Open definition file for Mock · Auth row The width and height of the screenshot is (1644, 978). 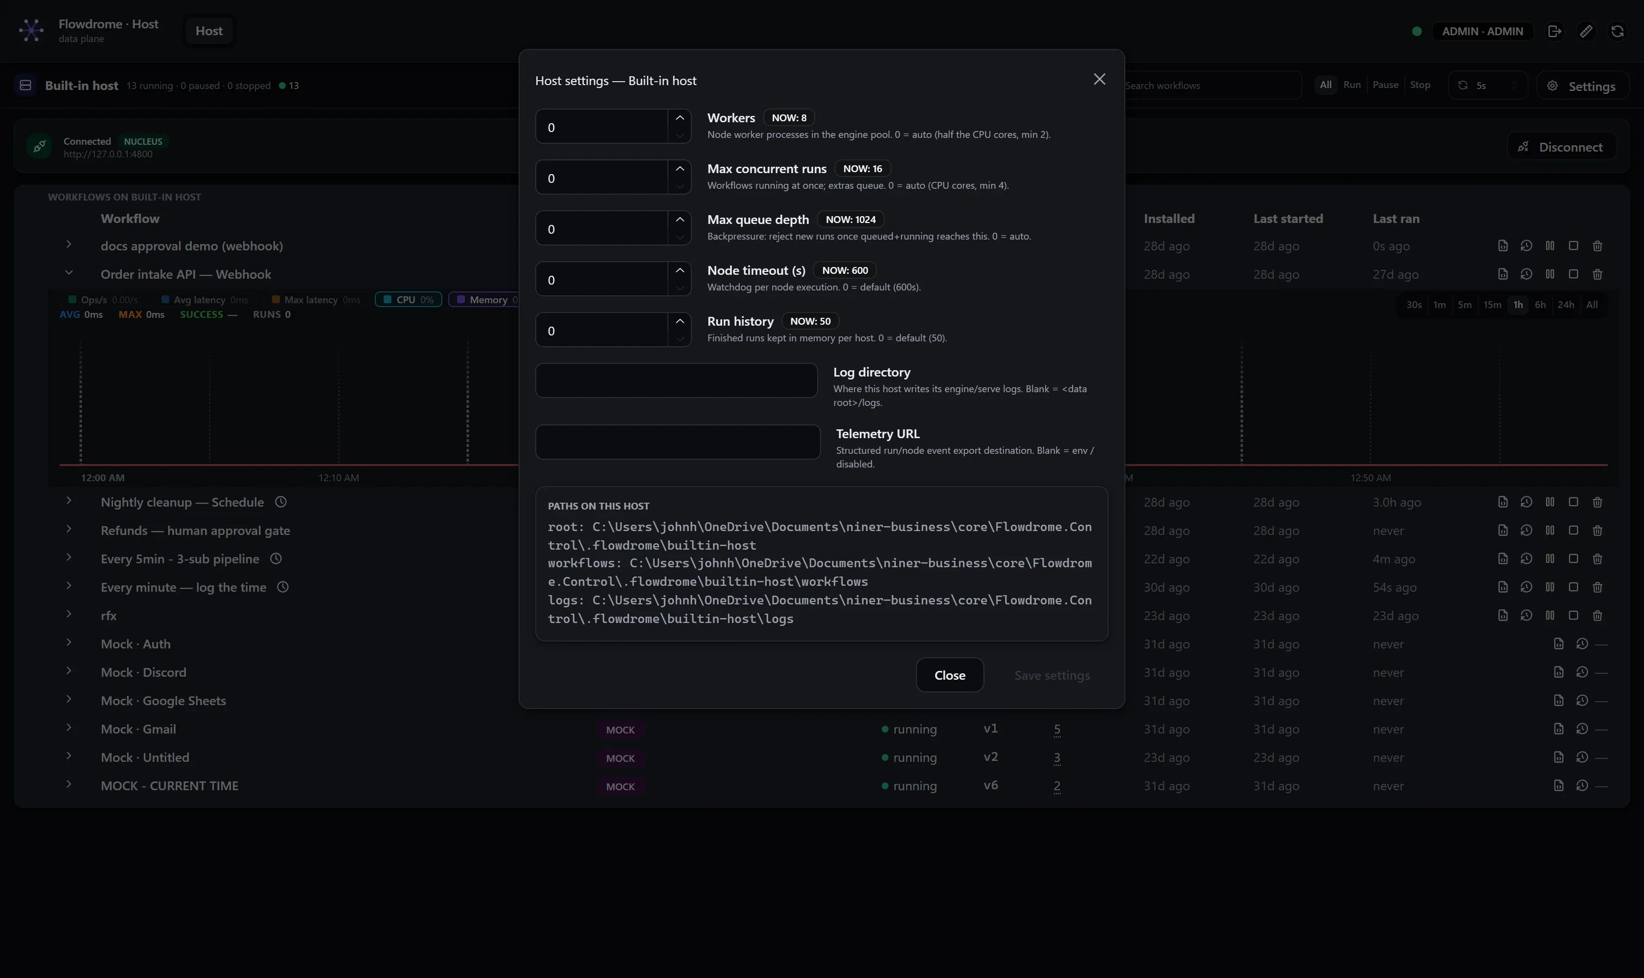[1558, 644]
